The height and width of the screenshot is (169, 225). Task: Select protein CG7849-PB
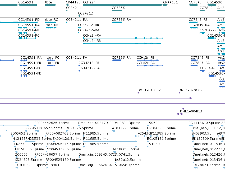(209, 68)
